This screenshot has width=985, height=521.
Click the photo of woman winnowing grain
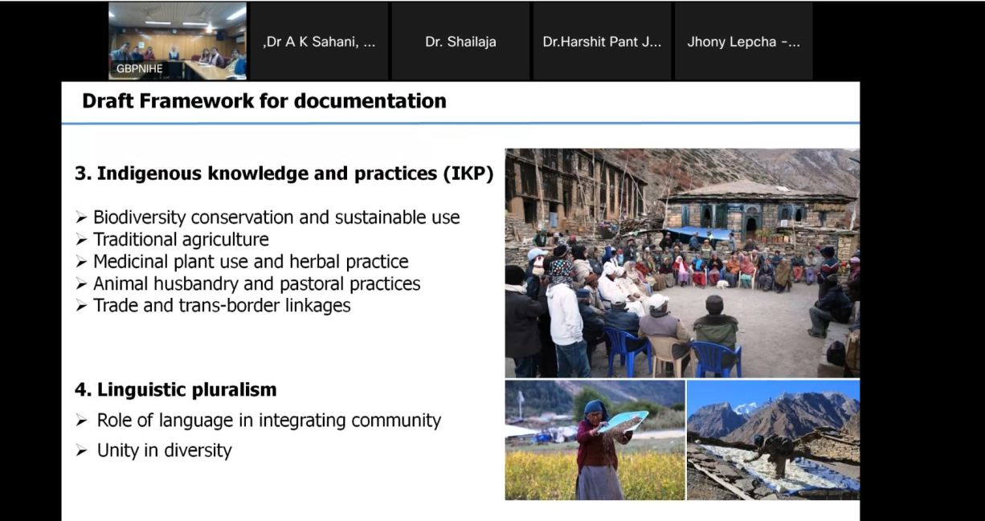click(595, 440)
